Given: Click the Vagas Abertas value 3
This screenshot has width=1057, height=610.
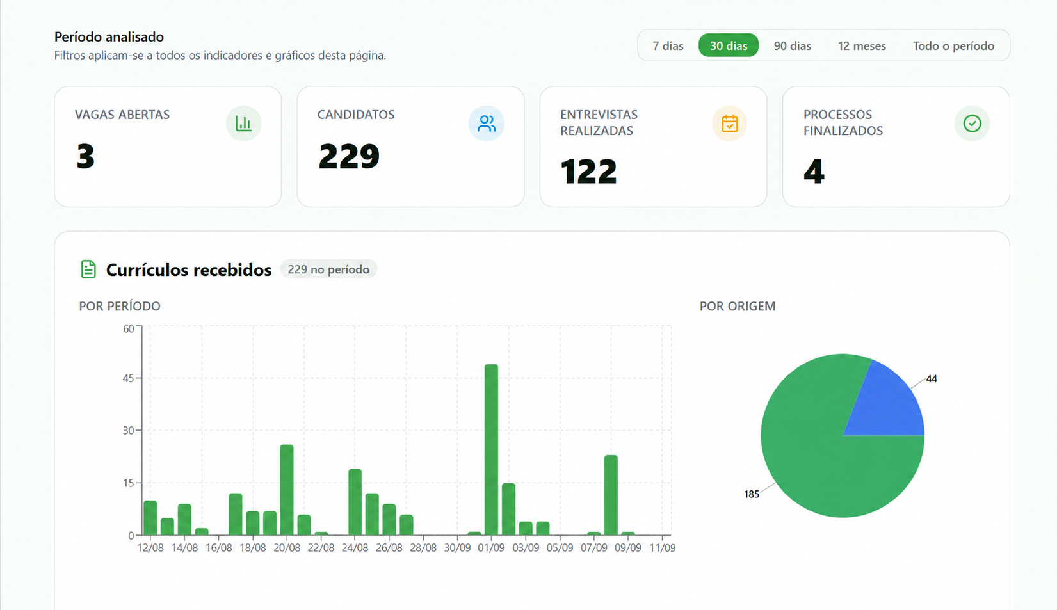Looking at the screenshot, I should point(85,156).
